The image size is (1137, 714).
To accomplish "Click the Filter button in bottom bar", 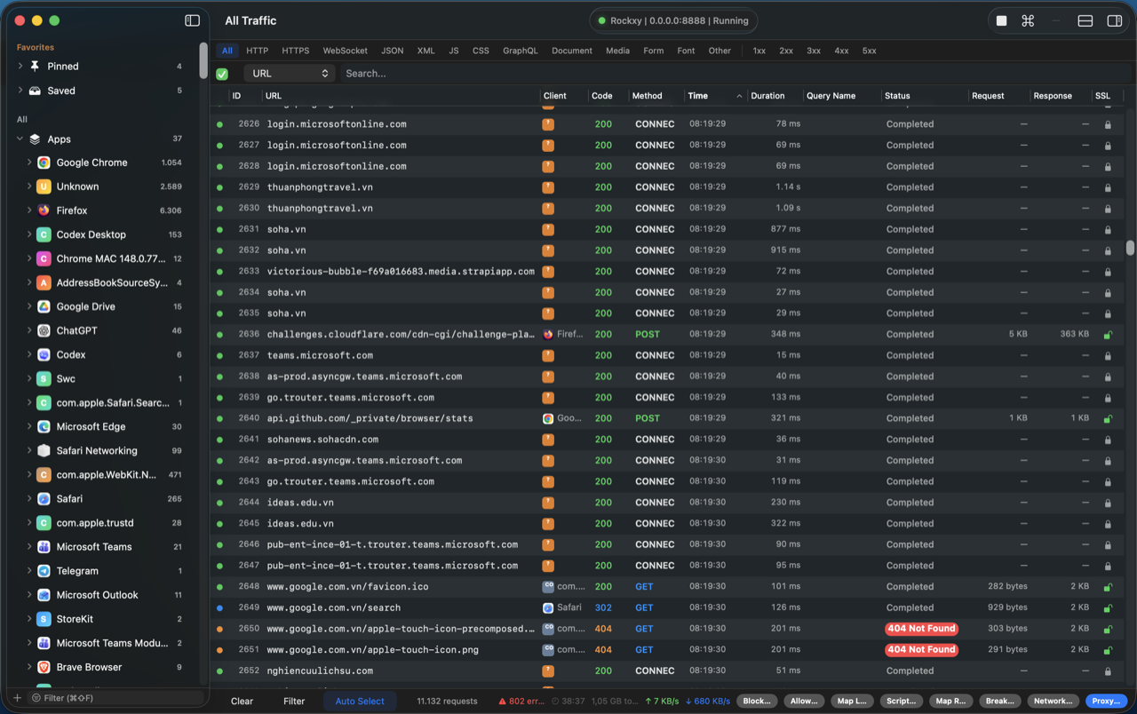I will tap(294, 701).
